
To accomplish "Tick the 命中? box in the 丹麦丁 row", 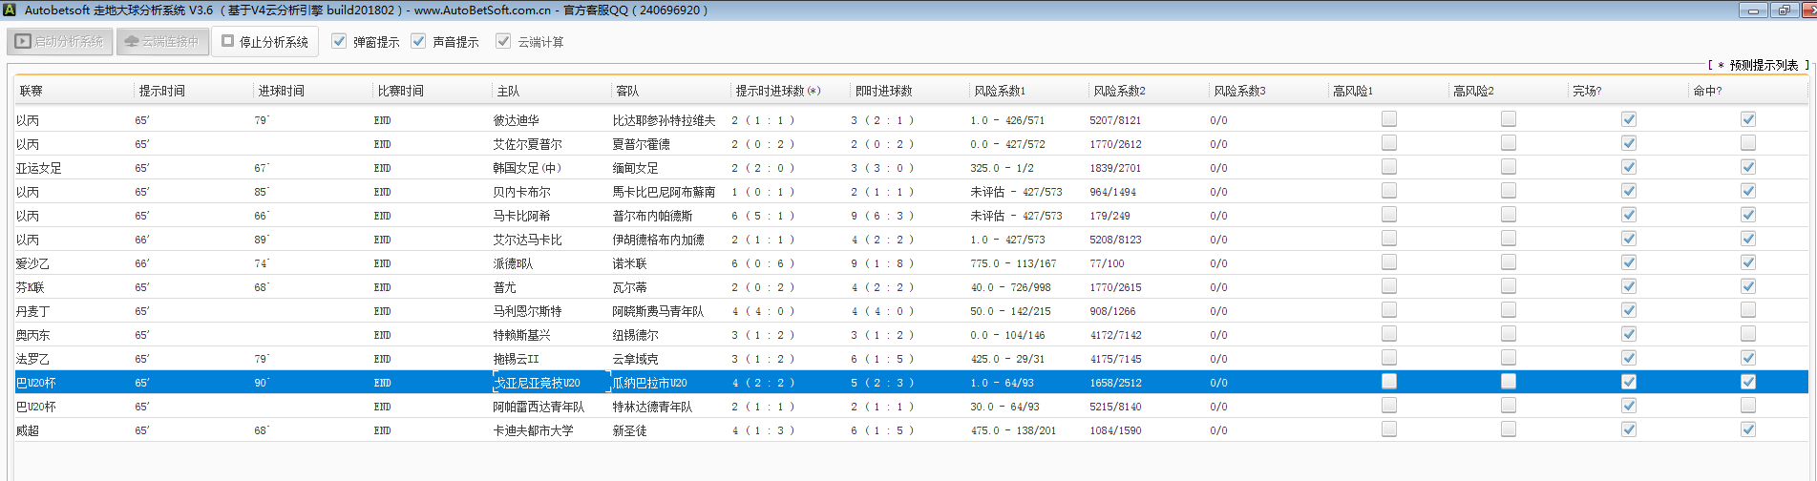I will coord(1747,310).
